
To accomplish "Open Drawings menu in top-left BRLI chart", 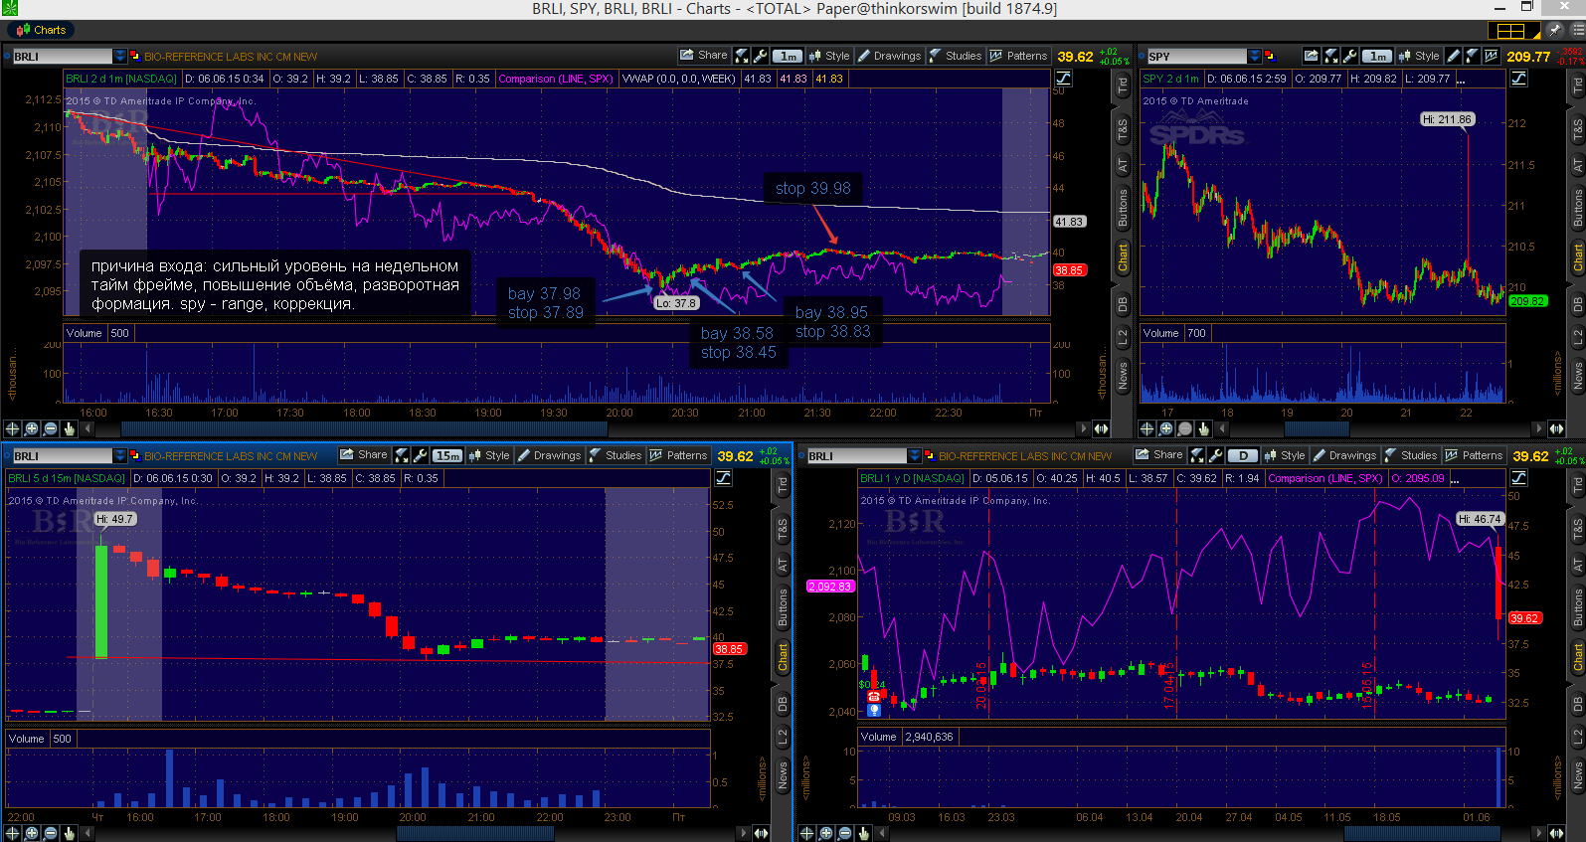I will [889, 56].
